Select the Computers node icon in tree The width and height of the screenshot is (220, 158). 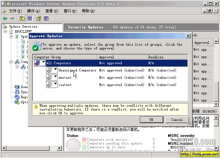17,62
